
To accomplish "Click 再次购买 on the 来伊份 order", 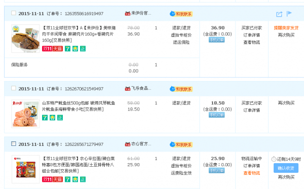I will 286,35.
